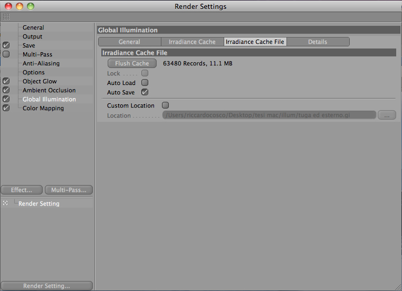Screen dimensions: 402x291
Task: Select Anti-Aliasing in the settings list
Action: pyautogui.click(x=41, y=63)
